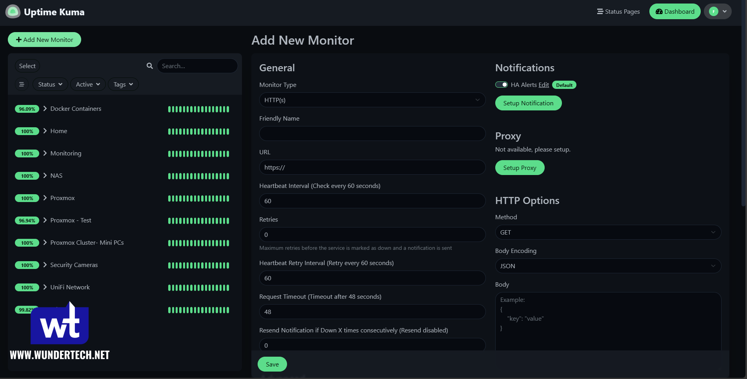Click the 96.94% uptime badge
This screenshot has width=747, height=379.
[27, 220]
